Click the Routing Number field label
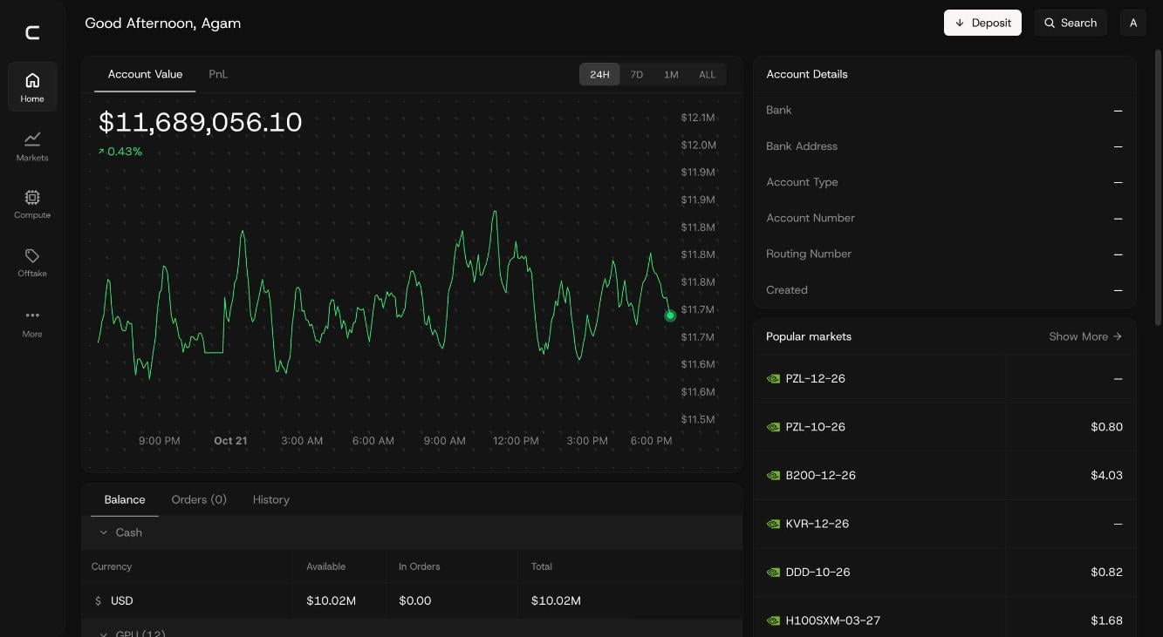The height and width of the screenshot is (637, 1163). [x=809, y=254]
